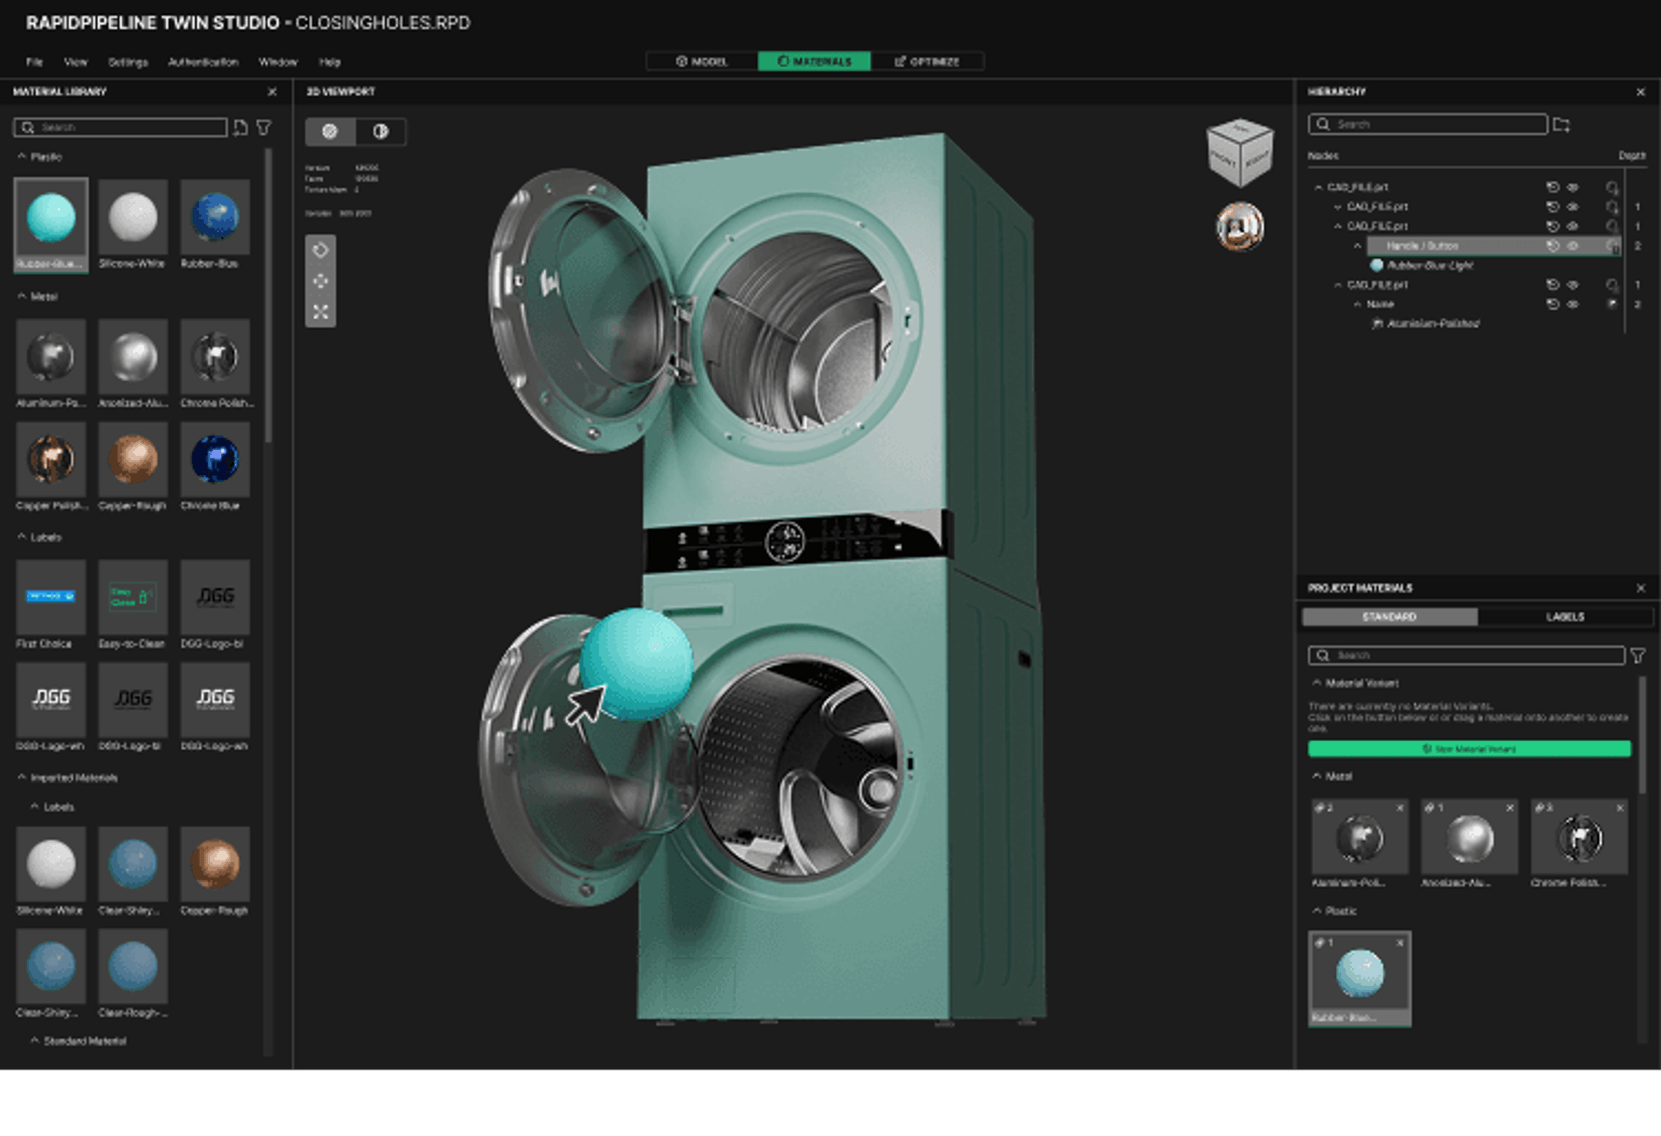Switch to the Optimize tab
The width and height of the screenshot is (1661, 1136).
coord(927,62)
